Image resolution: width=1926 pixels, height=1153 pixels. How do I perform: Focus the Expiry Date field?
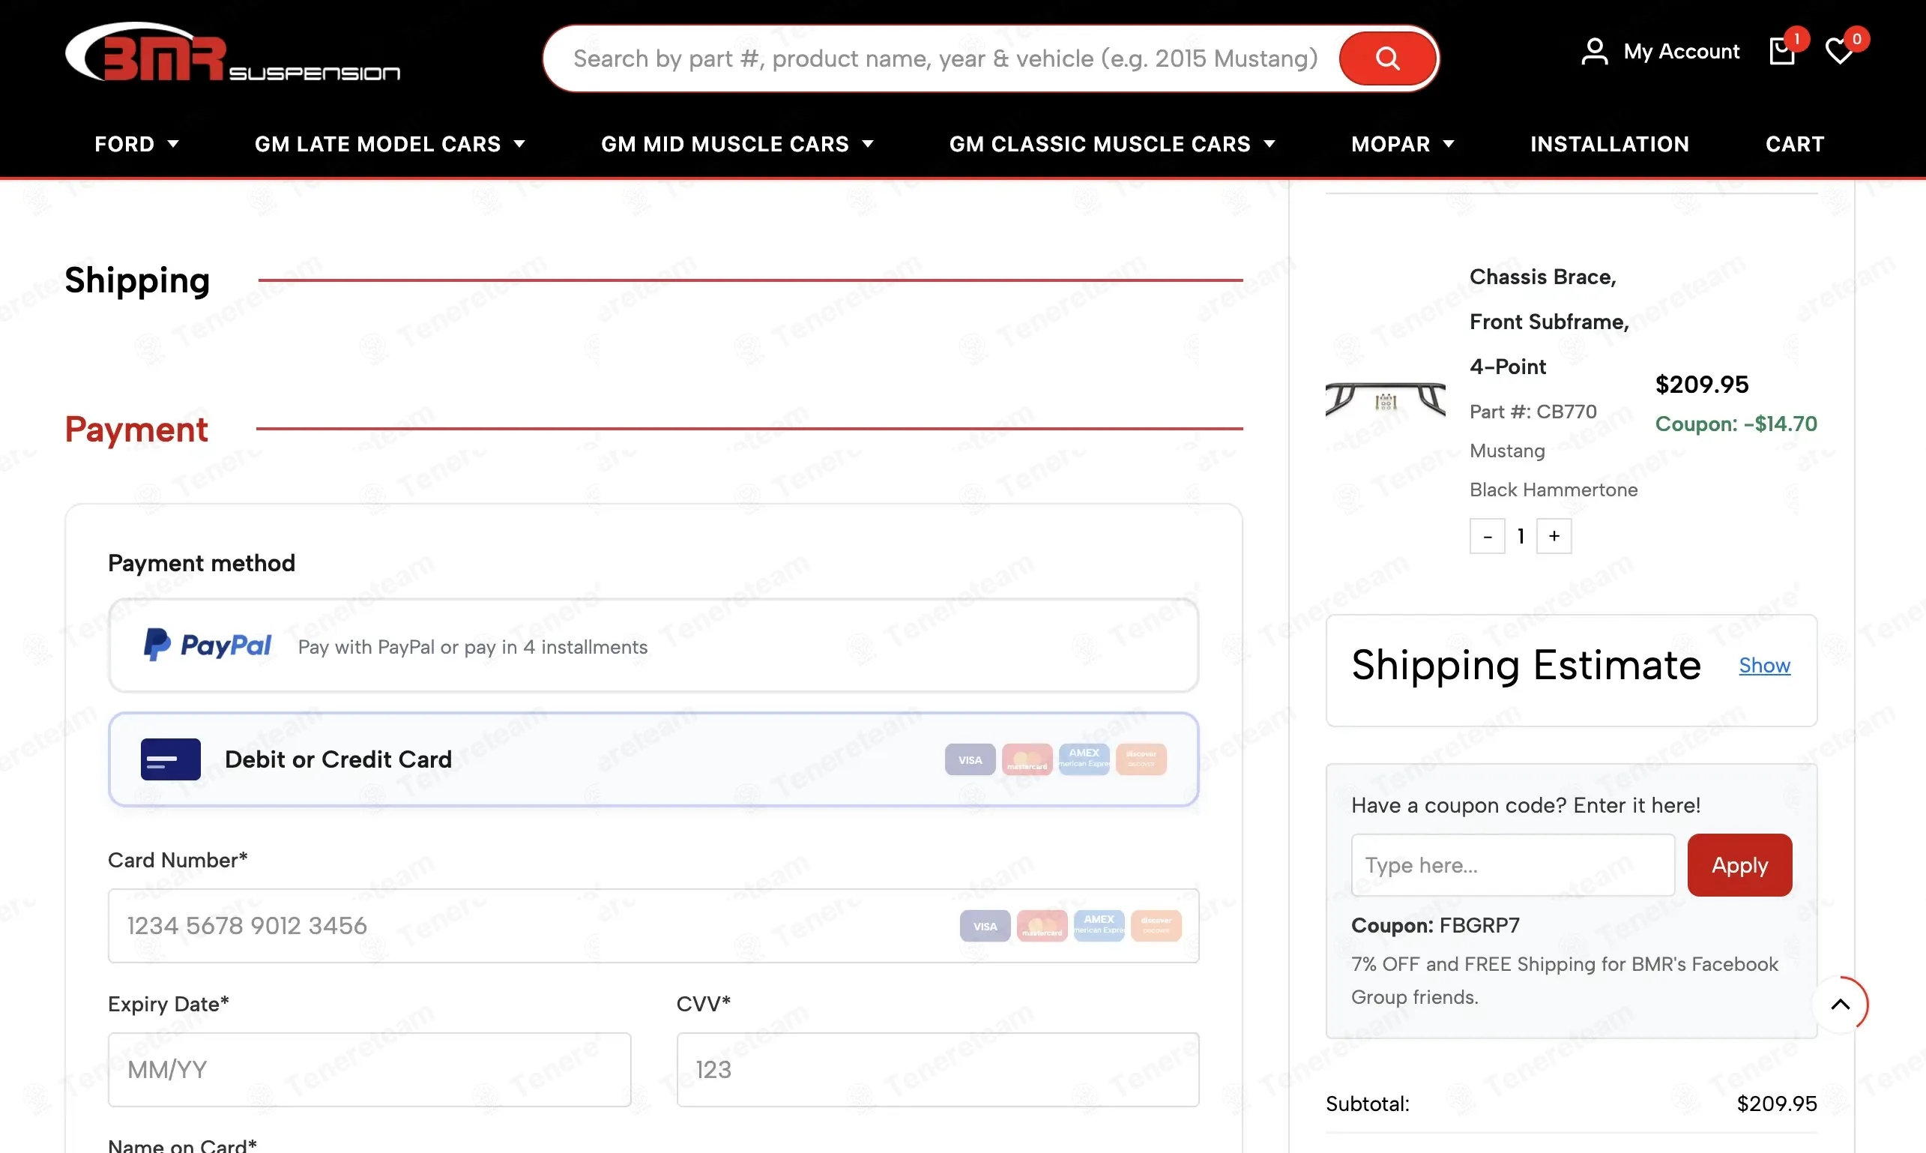(x=369, y=1069)
